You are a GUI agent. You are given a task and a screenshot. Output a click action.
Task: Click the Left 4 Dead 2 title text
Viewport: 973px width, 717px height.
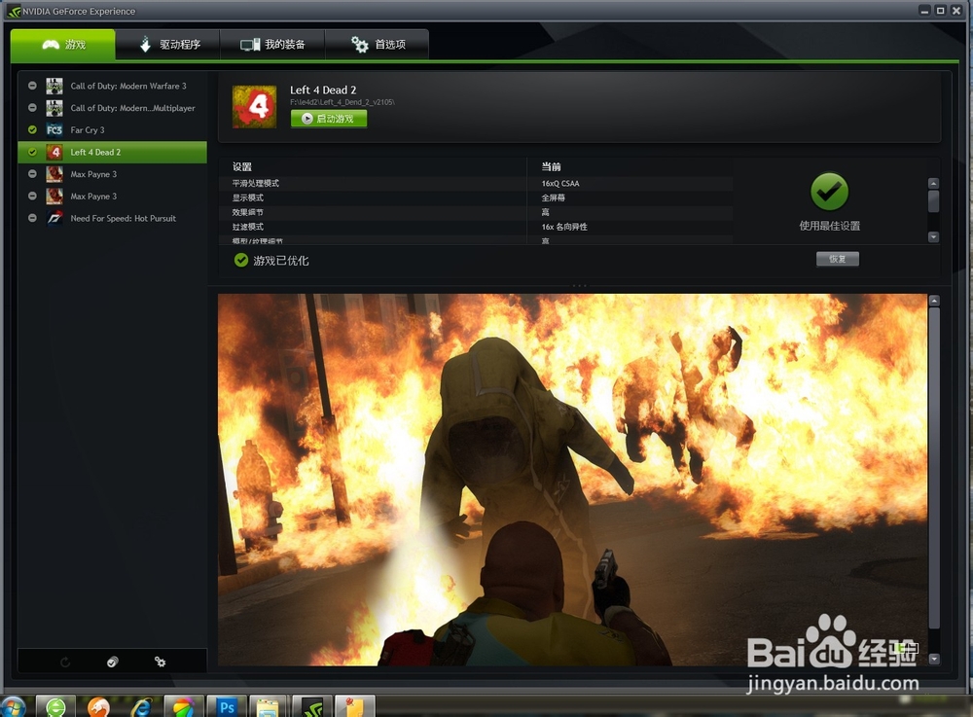(323, 90)
